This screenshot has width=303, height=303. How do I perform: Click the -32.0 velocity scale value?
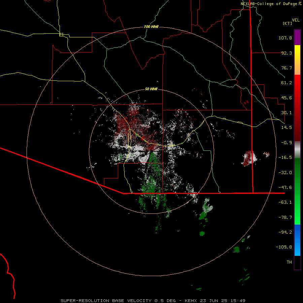285,173
